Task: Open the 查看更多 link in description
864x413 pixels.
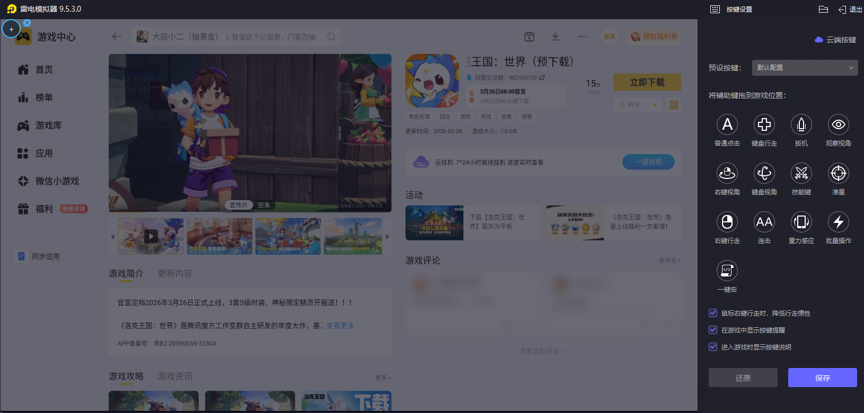Action: point(340,326)
